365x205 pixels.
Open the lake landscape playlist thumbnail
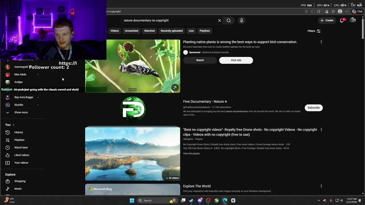click(133, 154)
